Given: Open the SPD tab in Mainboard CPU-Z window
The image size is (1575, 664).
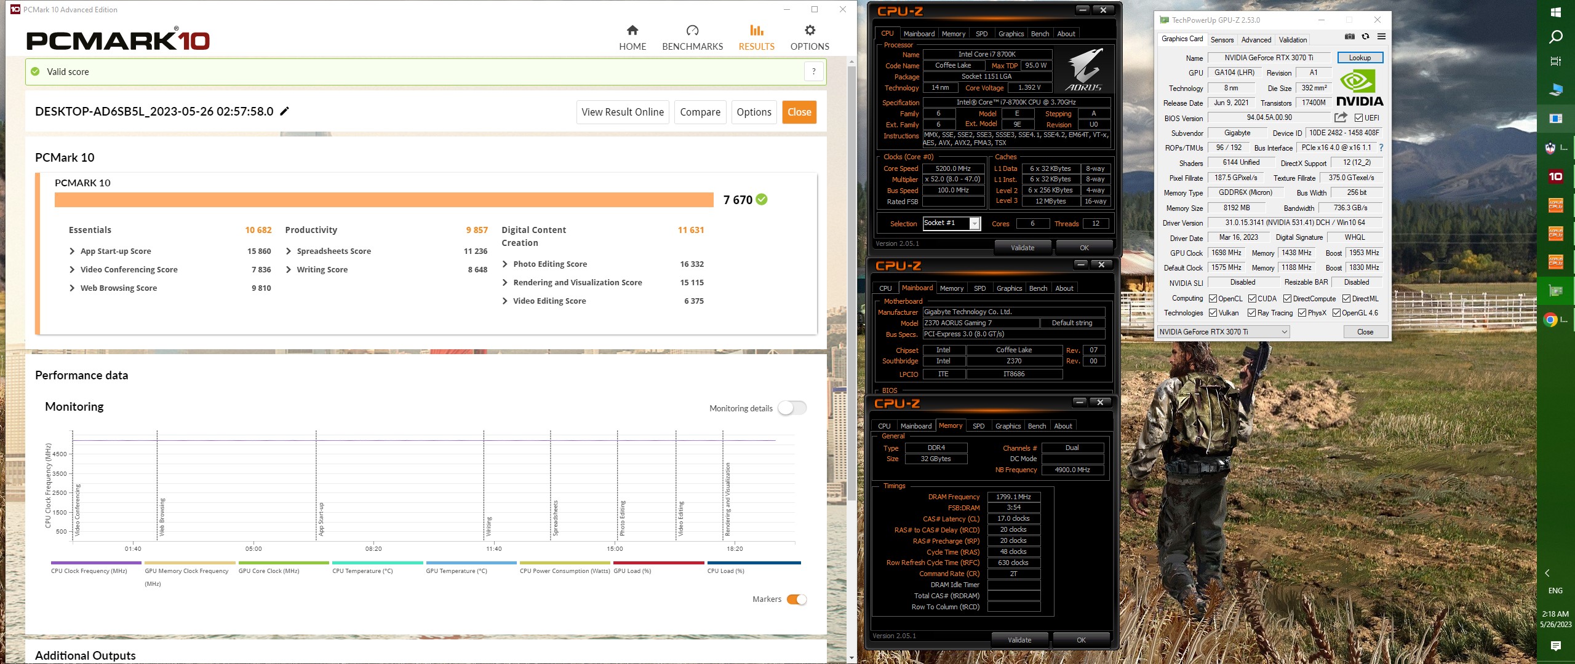Looking at the screenshot, I should coord(979,288).
